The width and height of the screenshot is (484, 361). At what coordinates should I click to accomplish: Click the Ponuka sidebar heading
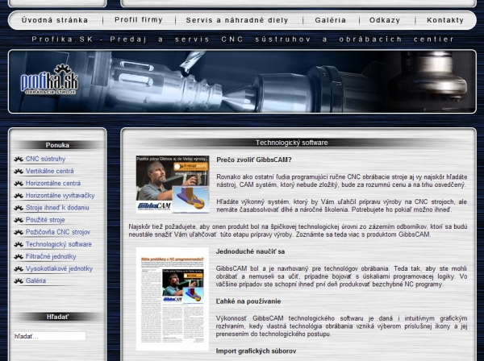pyautogui.click(x=57, y=145)
